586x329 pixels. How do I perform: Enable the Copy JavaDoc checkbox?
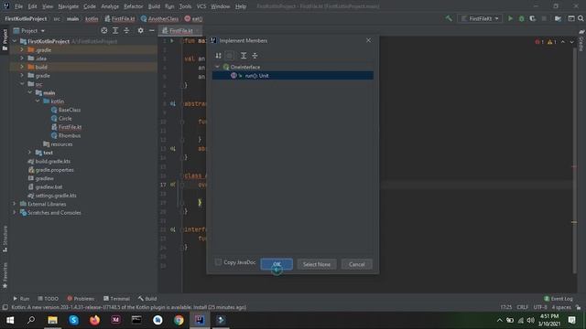click(x=218, y=262)
